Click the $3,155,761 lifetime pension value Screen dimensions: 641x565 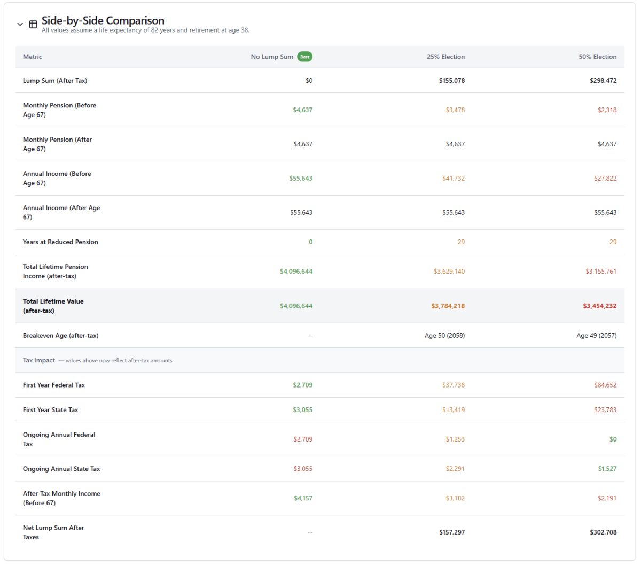tap(601, 272)
